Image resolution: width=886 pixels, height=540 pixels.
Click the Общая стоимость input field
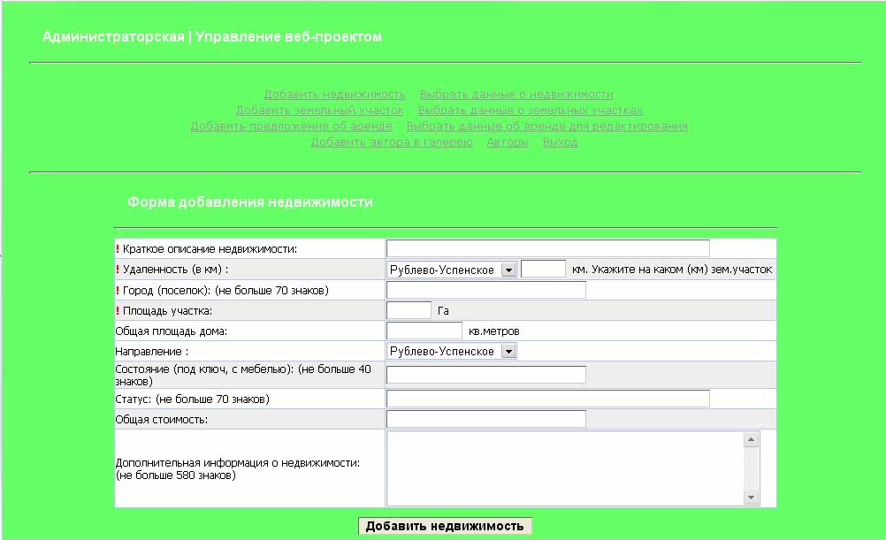tap(486, 419)
